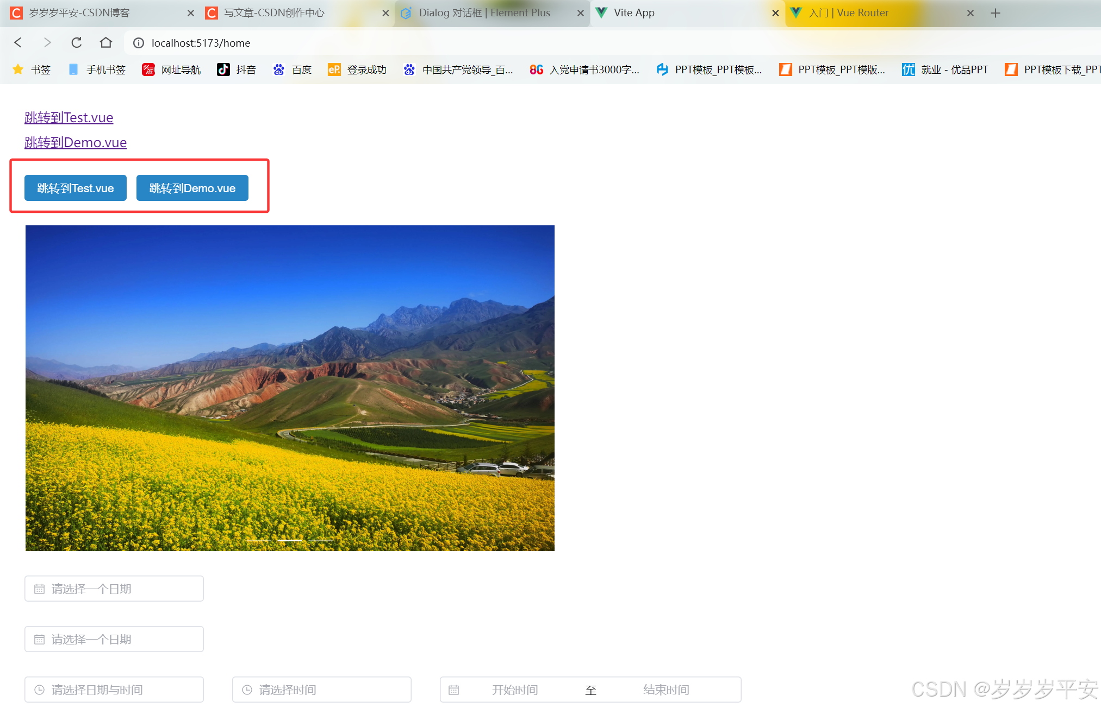Follow the 跳转到Test.vue text link
This screenshot has width=1101, height=708.
pyautogui.click(x=69, y=118)
